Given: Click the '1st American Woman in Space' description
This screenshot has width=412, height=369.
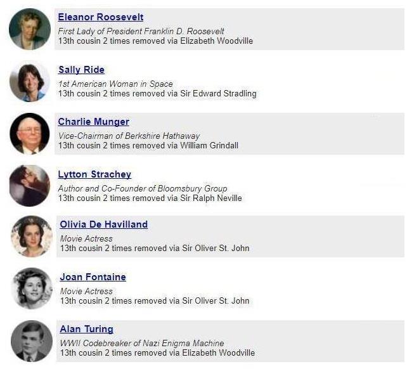Looking at the screenshot, I should (x=115, y=84).
